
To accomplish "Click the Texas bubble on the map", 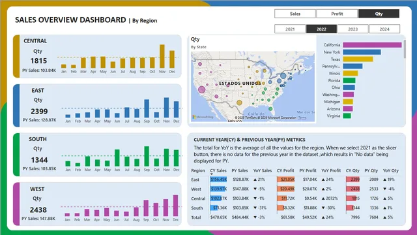I will coord(239,102).
